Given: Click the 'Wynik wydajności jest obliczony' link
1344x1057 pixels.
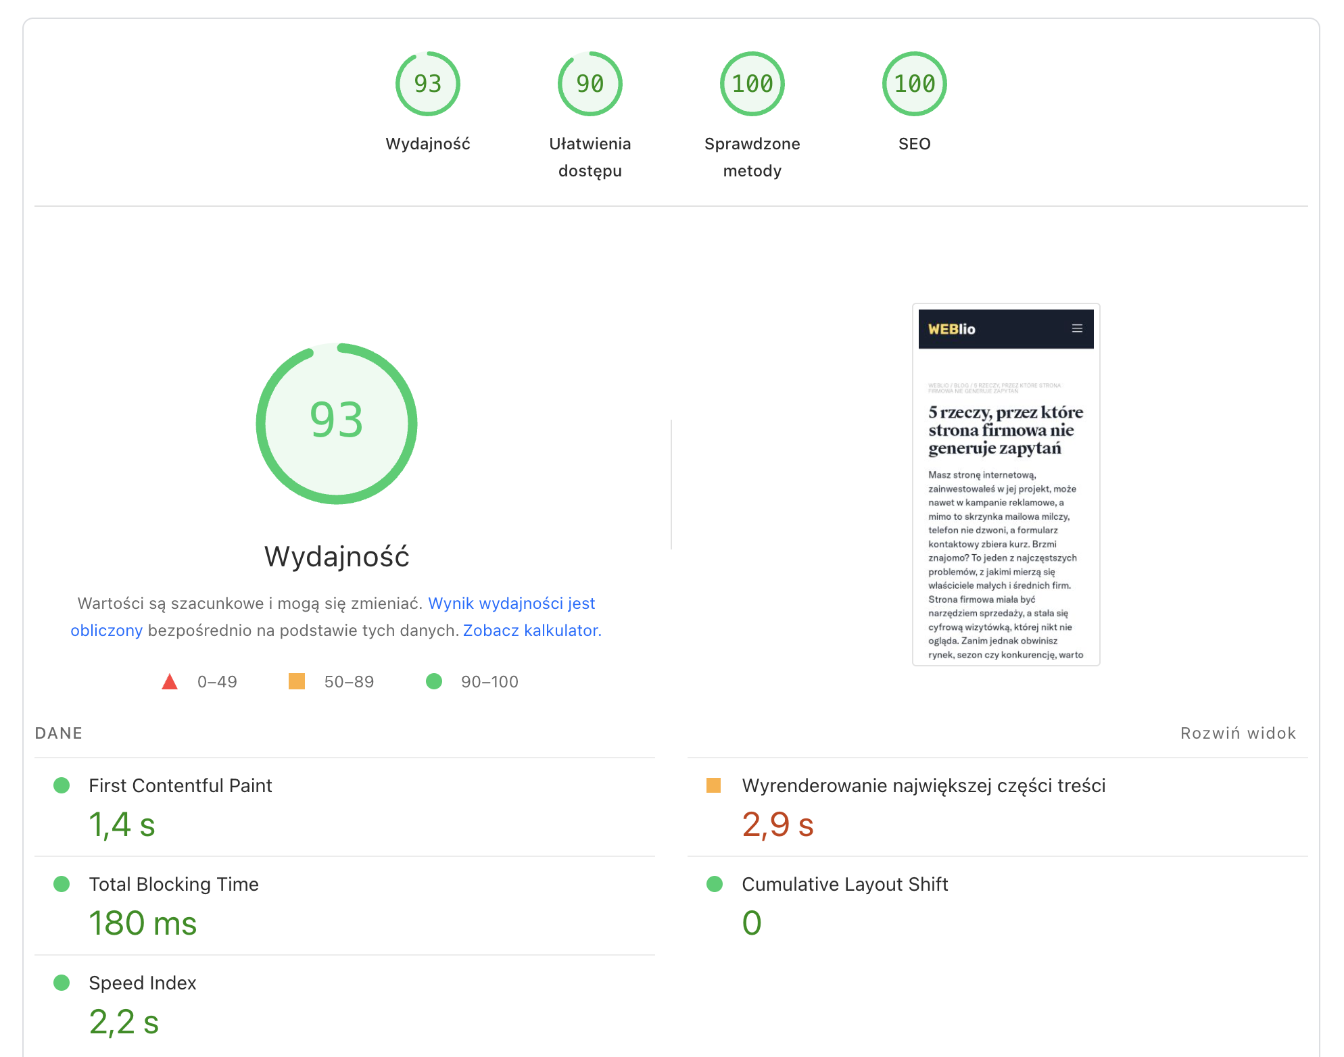Looking at the screenshot, I should (x=511, y=603).
